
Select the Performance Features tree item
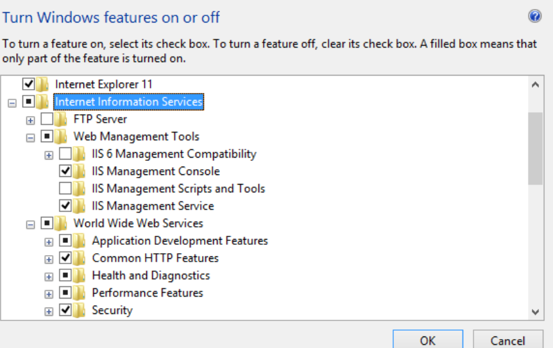point(148,293)
